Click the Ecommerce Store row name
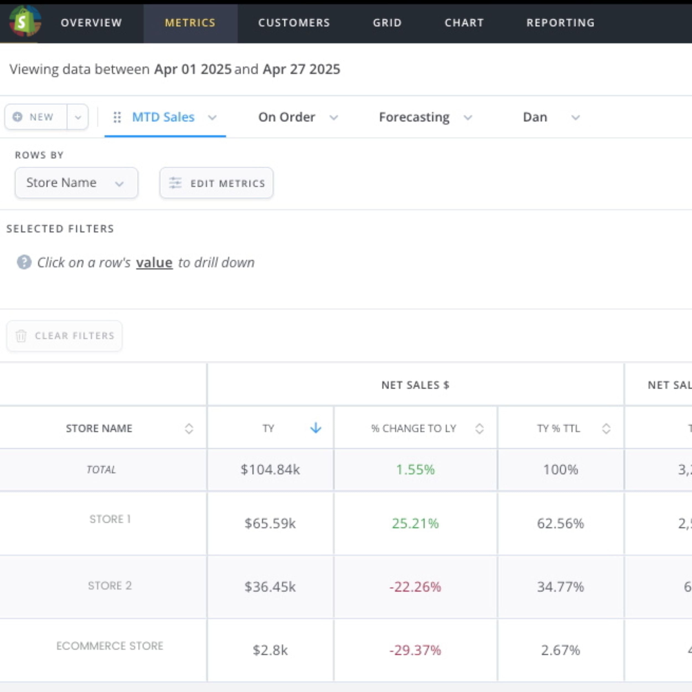This screenshot has width=692, height=692. pyautogui.click(x=110, y=646)
